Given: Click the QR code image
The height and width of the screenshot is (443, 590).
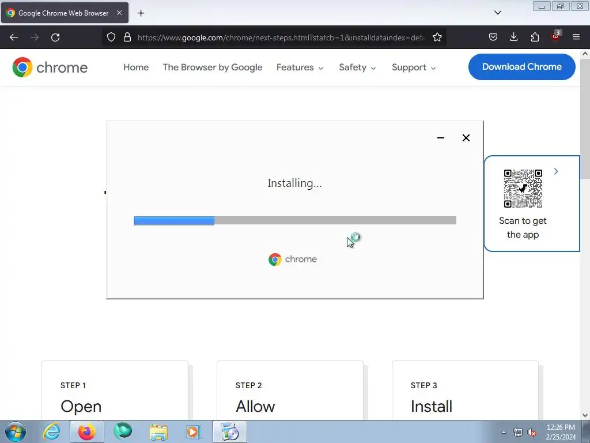Looking at the screenshot, I should pyautogui.click(x=523, y=189).
